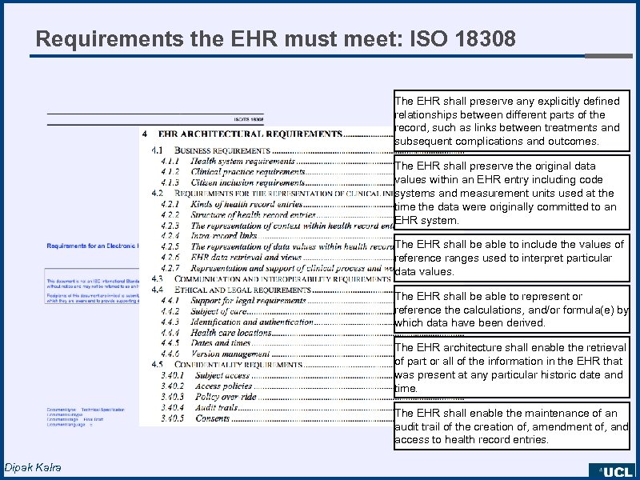The image size is (640, 480).
Task: Click the callout about audit trail maintenance
Action: coord(512,426)
